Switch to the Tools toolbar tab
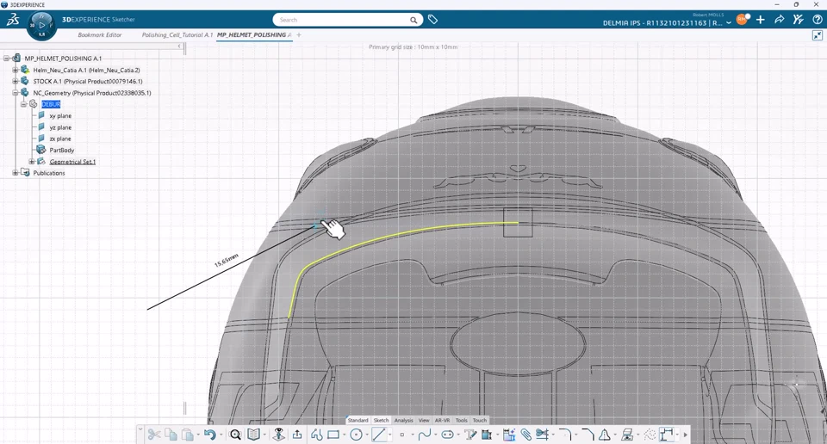 click(x=461, y=420)
